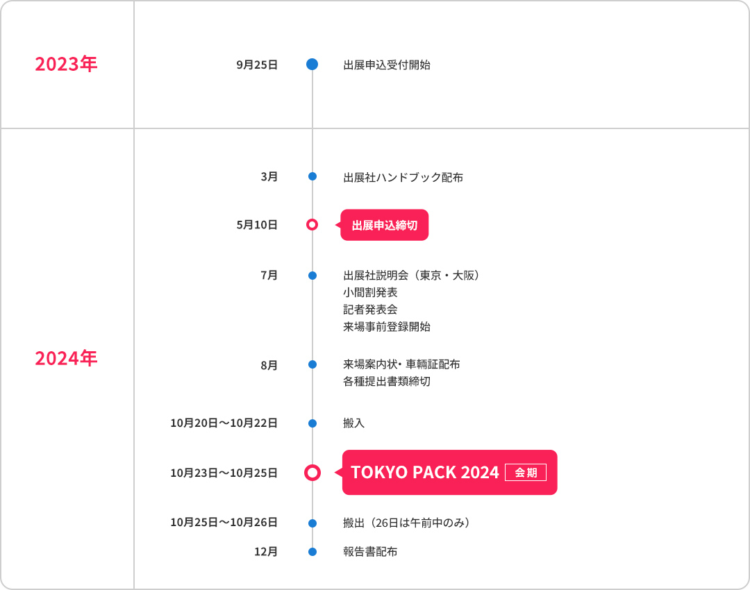Select the 12月 timeline dot
Screen dimensions: 750x590
tap(312, 552)
